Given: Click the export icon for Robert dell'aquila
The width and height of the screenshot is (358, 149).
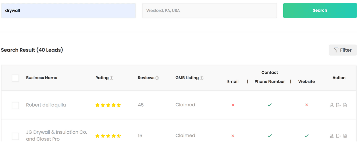Looking at the screenshot, I should point(338,105).
